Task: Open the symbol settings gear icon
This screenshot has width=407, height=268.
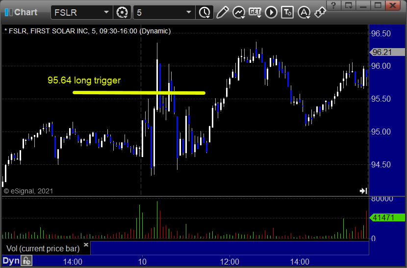Action: click(122, 12)
